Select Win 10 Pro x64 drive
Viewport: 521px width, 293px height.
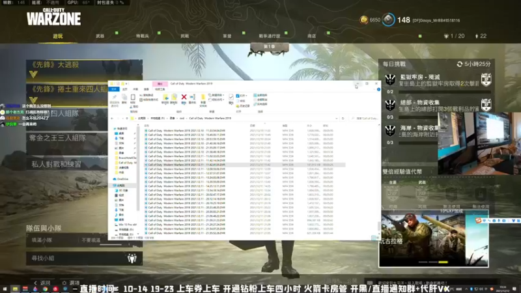[x=126, y=225]
